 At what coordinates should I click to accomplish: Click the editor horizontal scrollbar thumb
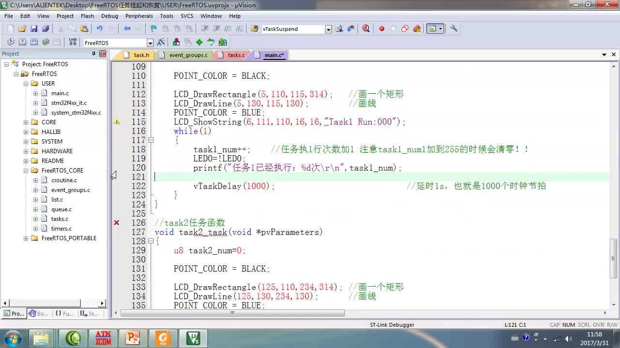point(232,313)
